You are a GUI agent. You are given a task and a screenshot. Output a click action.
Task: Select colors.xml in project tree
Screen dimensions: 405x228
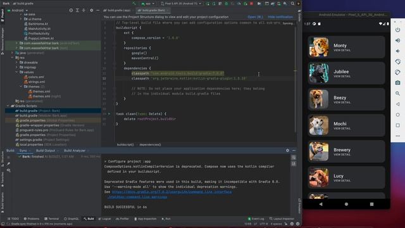34,77
